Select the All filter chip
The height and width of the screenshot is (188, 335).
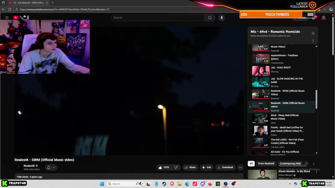[251, 163]
